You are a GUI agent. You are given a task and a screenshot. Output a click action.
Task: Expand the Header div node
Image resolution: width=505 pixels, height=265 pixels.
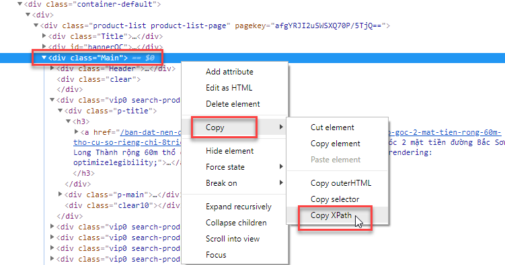[52, 68]
